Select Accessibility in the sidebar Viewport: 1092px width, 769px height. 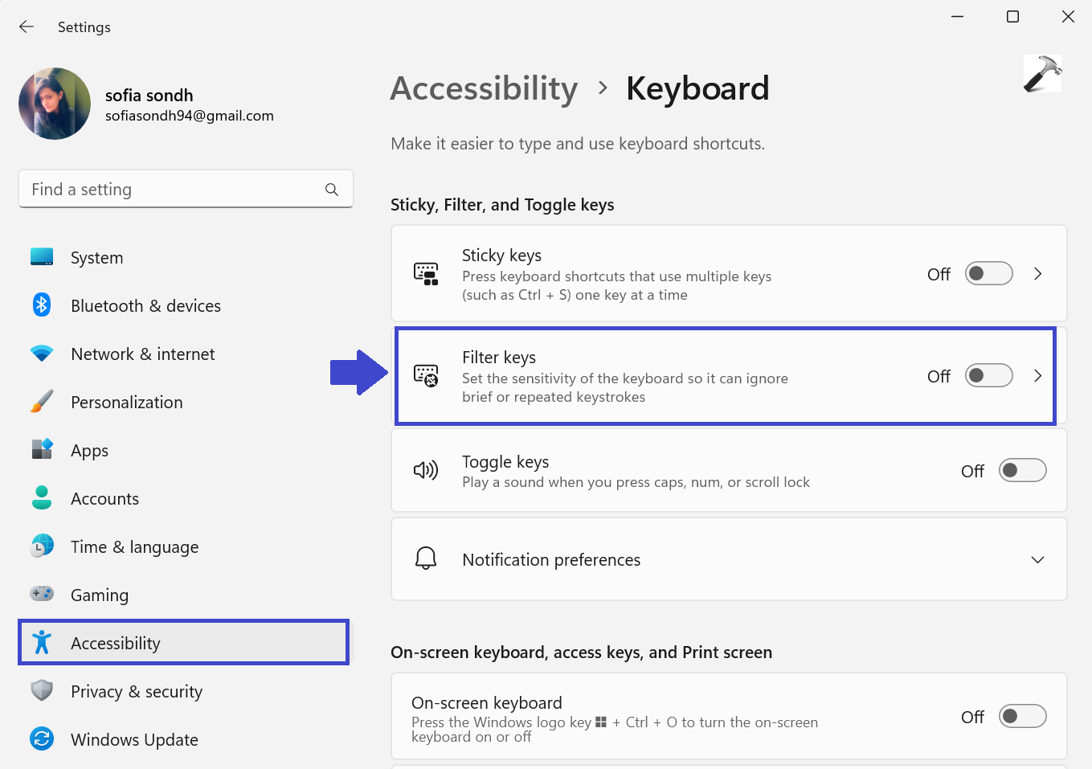coord(116,643)
